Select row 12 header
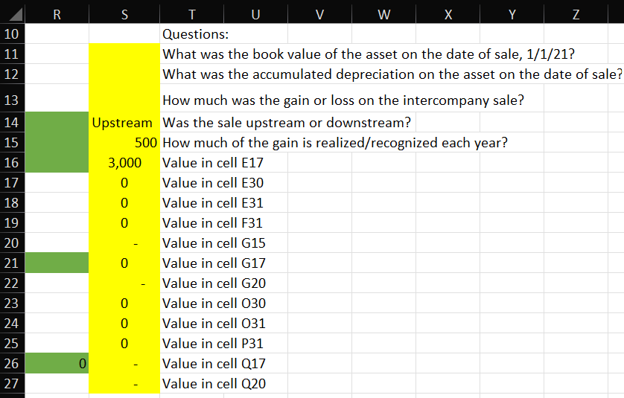Image resolution: width=624 pixels, height=398 pixels. (x=12, y=74)
